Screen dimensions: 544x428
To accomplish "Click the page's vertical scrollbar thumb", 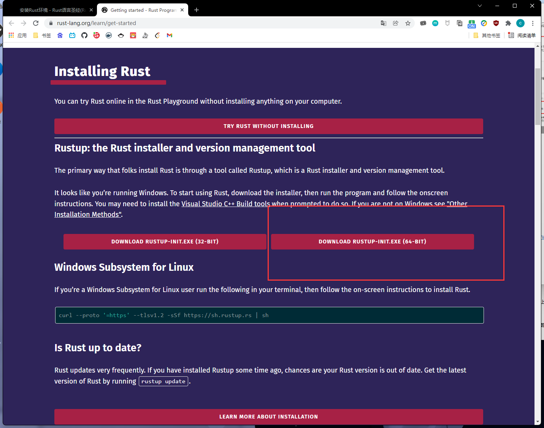I will coord(538,97).
